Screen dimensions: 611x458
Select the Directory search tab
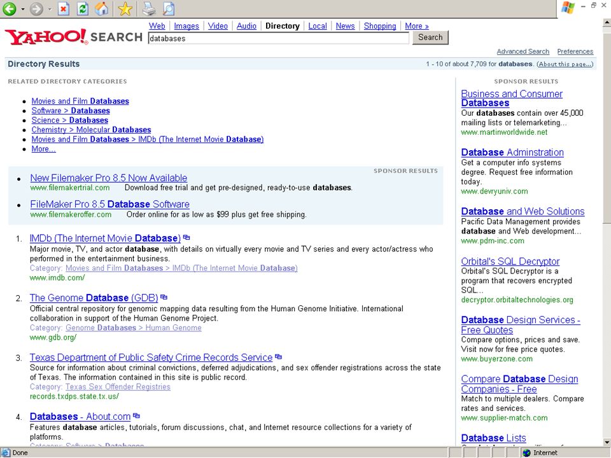tap(283, 26)
